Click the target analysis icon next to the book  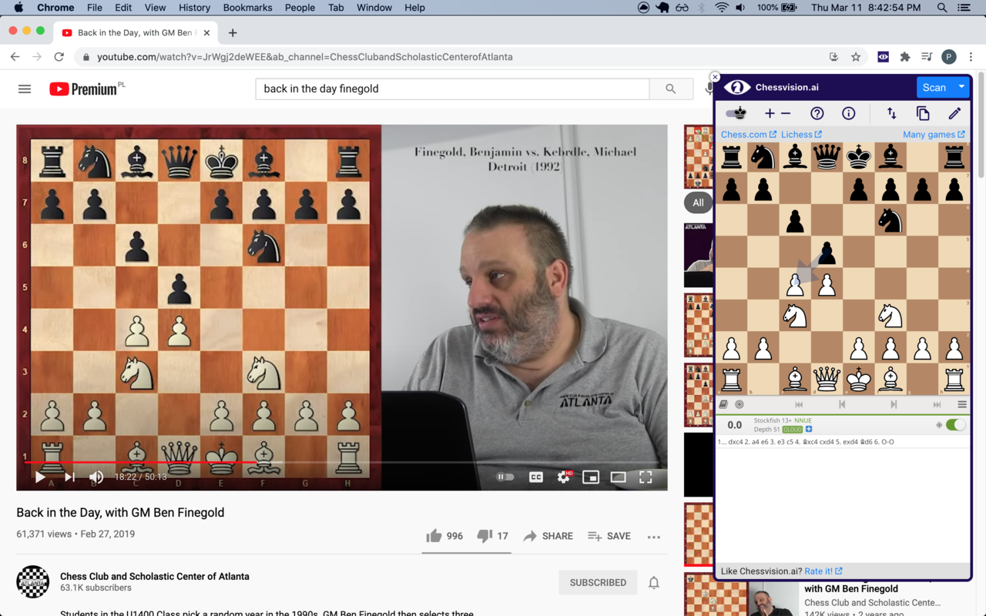click(739, 403)
